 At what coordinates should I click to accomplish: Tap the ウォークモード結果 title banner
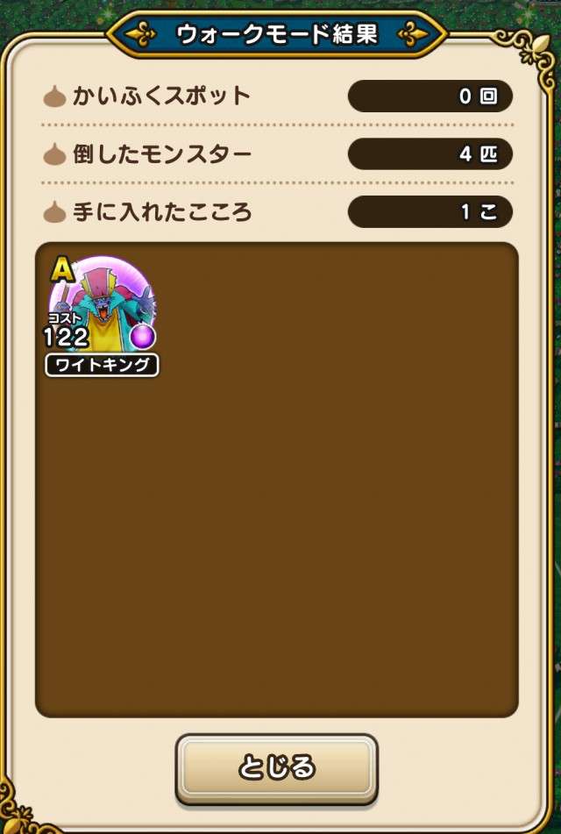pos(276,34)
